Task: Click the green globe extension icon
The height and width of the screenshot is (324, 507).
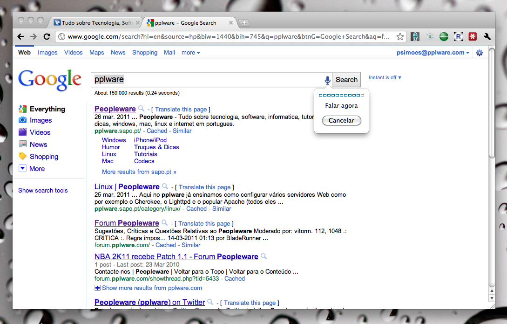Action: (x=444, y=36)
